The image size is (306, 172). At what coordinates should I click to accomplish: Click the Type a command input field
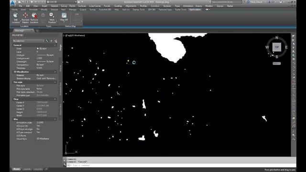pyautogui.click(x=181, y=165)
